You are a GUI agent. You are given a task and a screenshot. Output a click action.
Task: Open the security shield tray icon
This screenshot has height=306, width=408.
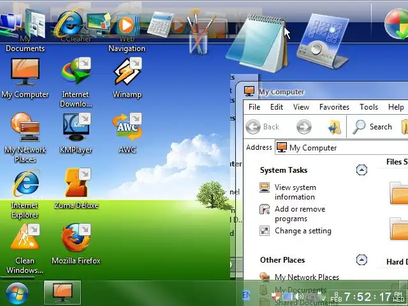tap(276, 296)
